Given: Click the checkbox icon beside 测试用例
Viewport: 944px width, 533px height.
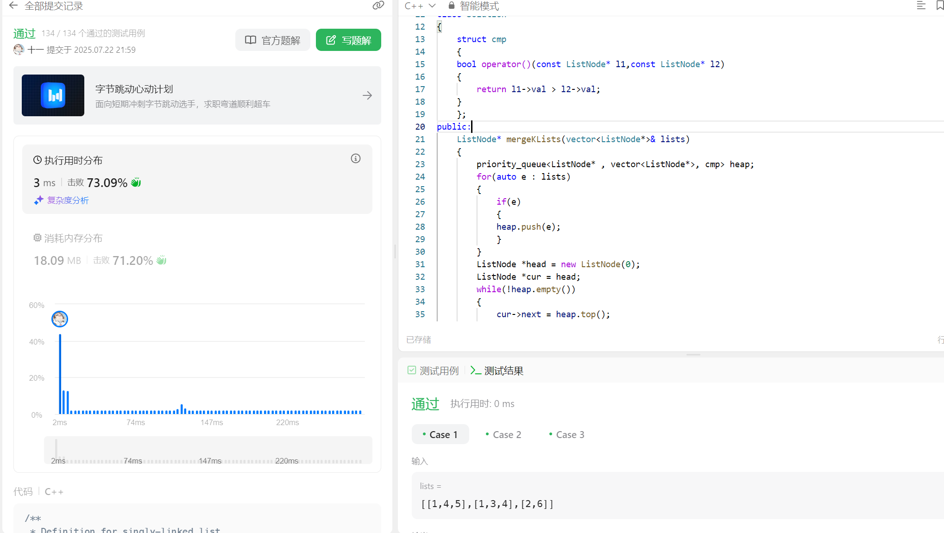Looking at the screenshot, I should (412, 370).
